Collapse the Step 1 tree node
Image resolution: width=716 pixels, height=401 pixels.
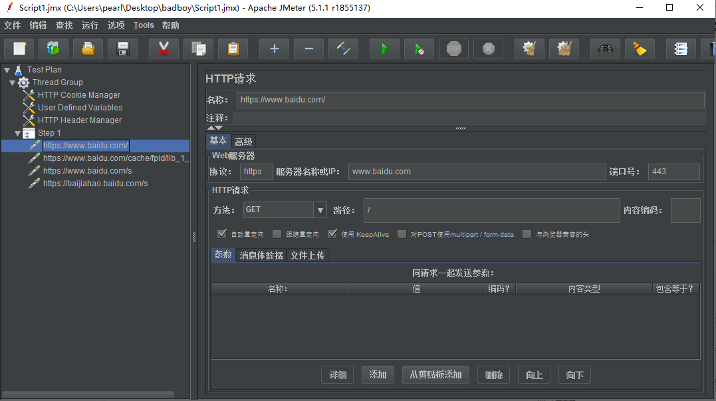[18, 134]
